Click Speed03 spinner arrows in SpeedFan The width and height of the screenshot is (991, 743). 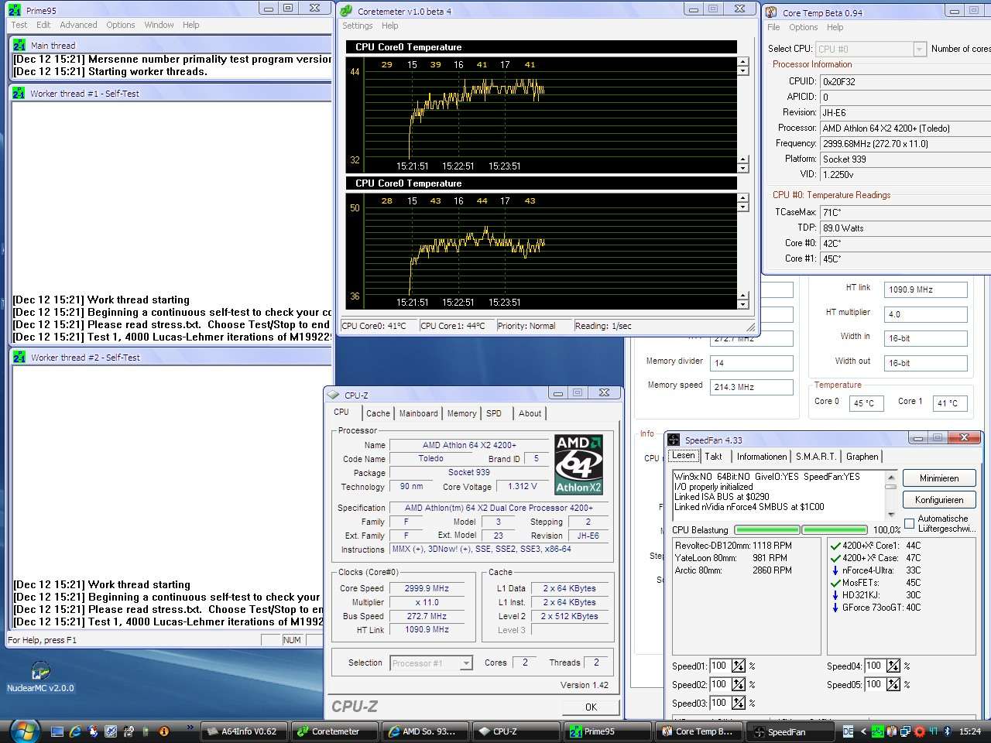coord(739,703)
